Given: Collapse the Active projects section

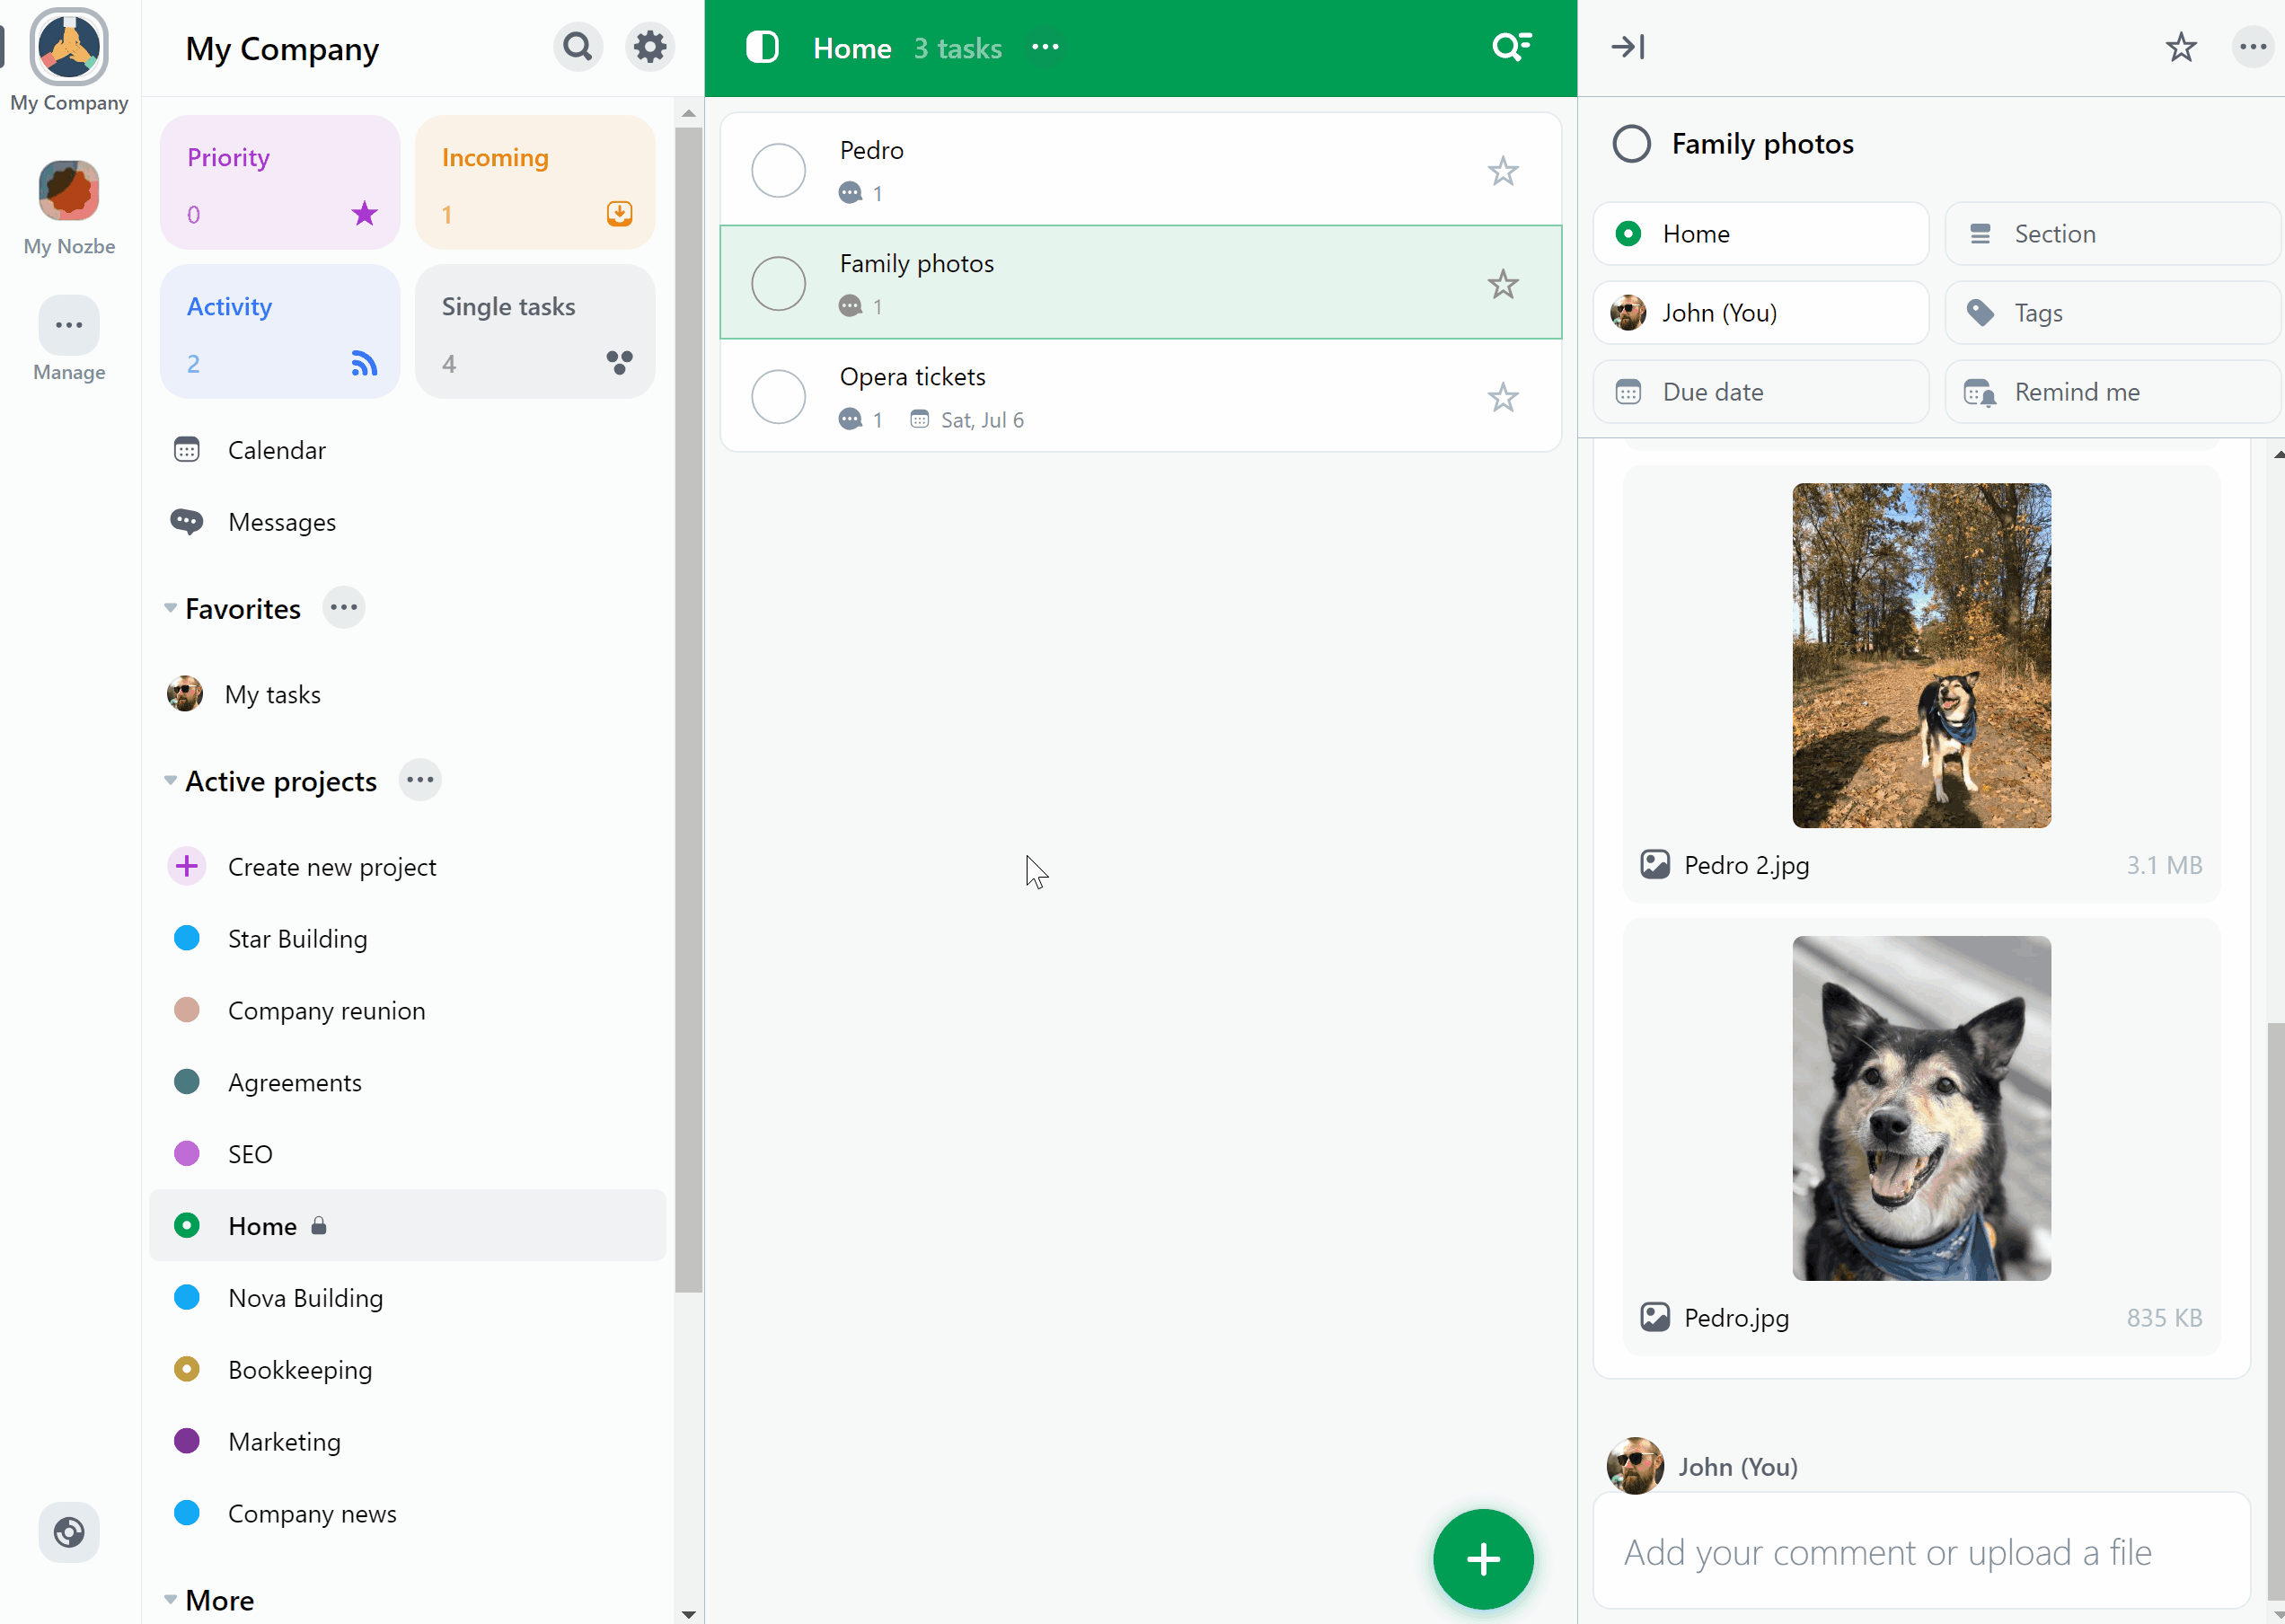Looking at the screenshot, I should 169,781.
